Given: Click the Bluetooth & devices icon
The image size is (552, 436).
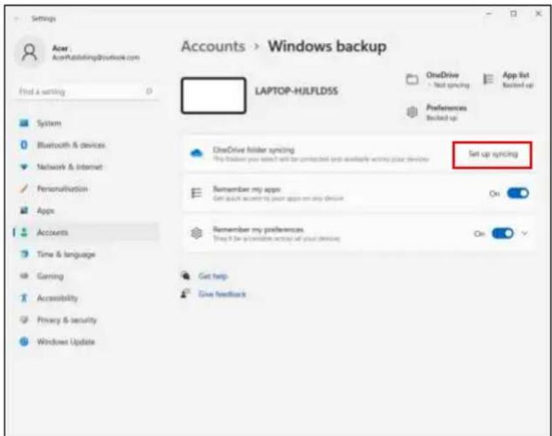Looking at the screenshot, I should pos(24,145).
